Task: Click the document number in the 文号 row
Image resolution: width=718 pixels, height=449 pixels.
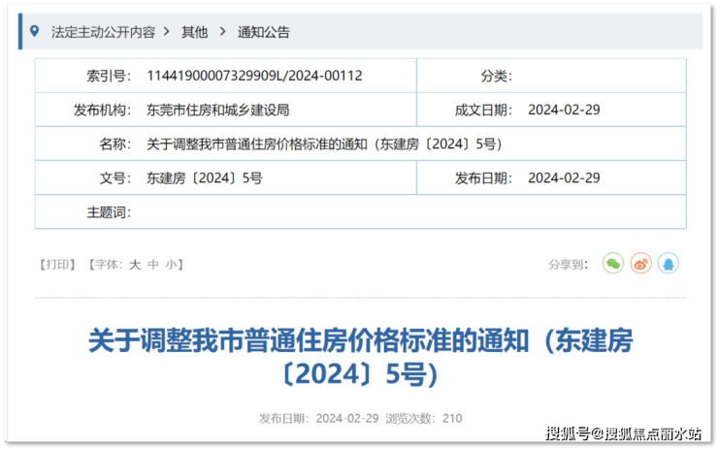Action: [204, 177]
